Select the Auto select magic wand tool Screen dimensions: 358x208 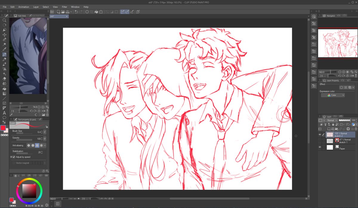tap(4, 44)
